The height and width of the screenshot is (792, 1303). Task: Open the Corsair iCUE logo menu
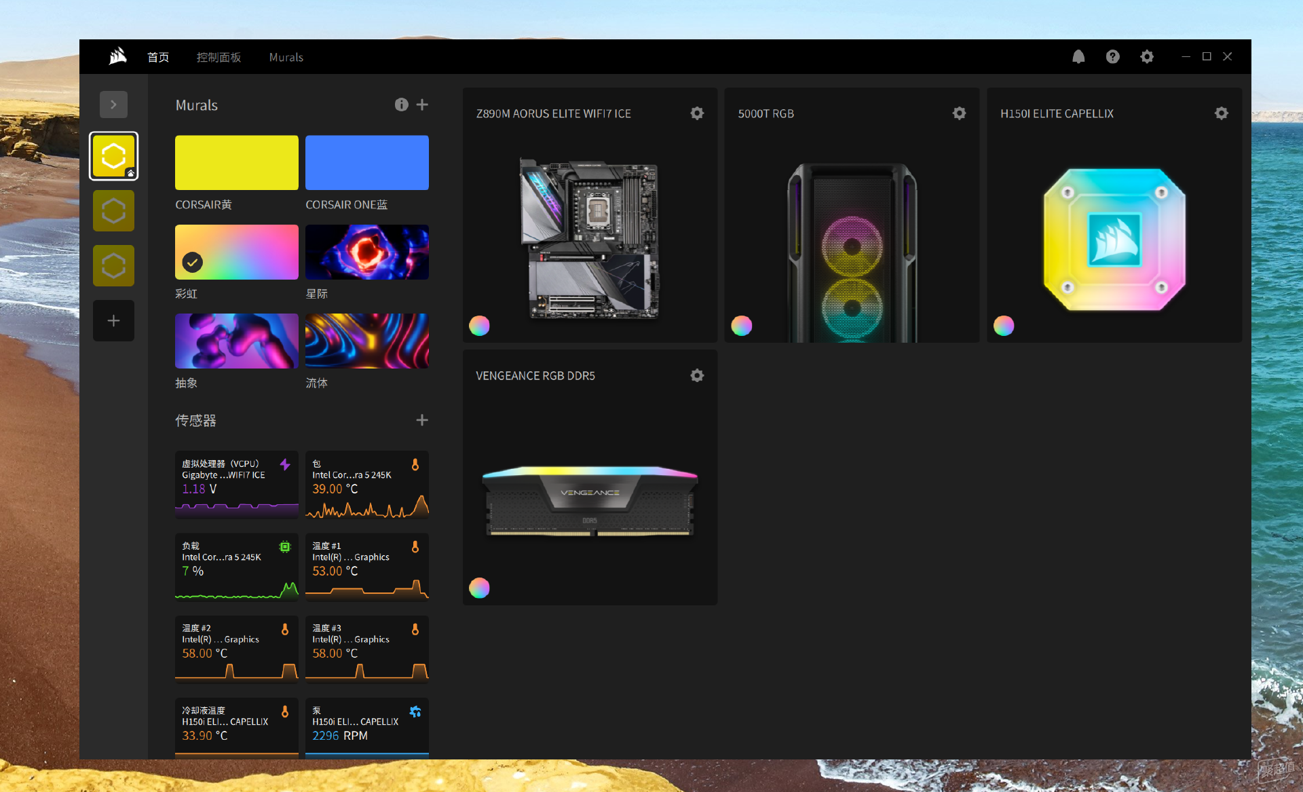point(118,56)
